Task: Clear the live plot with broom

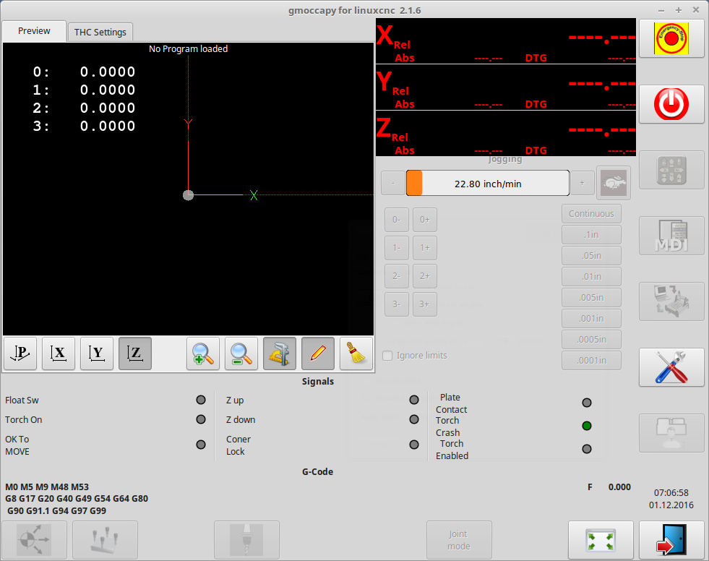Action: [x=356, y=354]
